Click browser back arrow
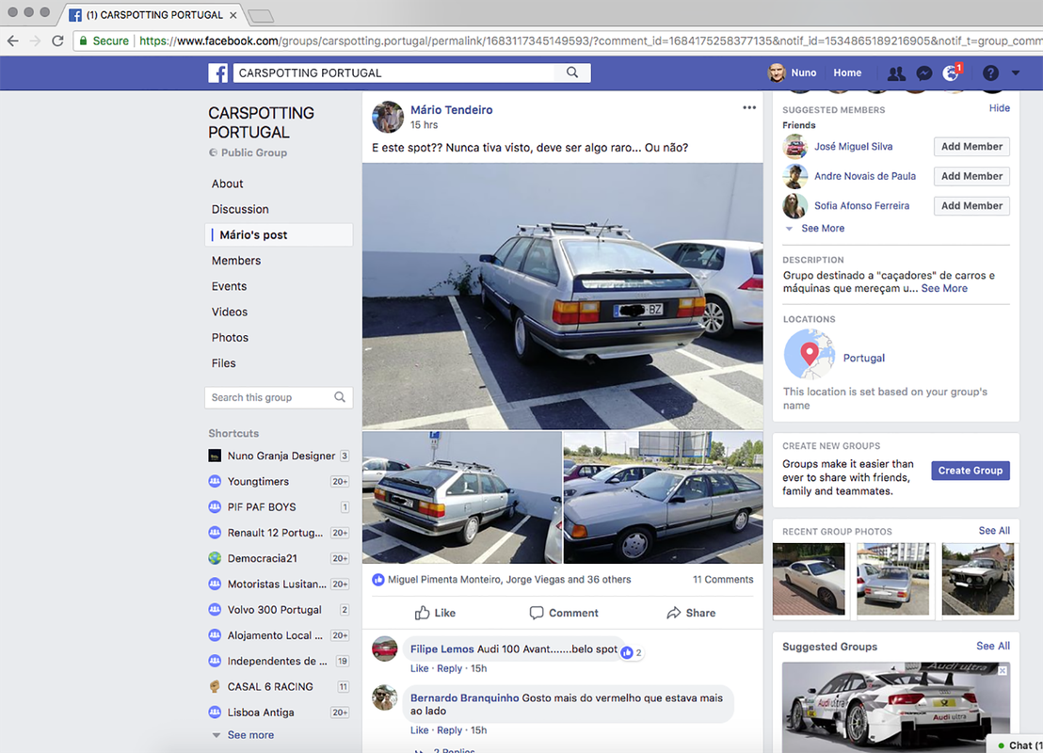This screenshot has width=1043, height=753. pos(12,40)
